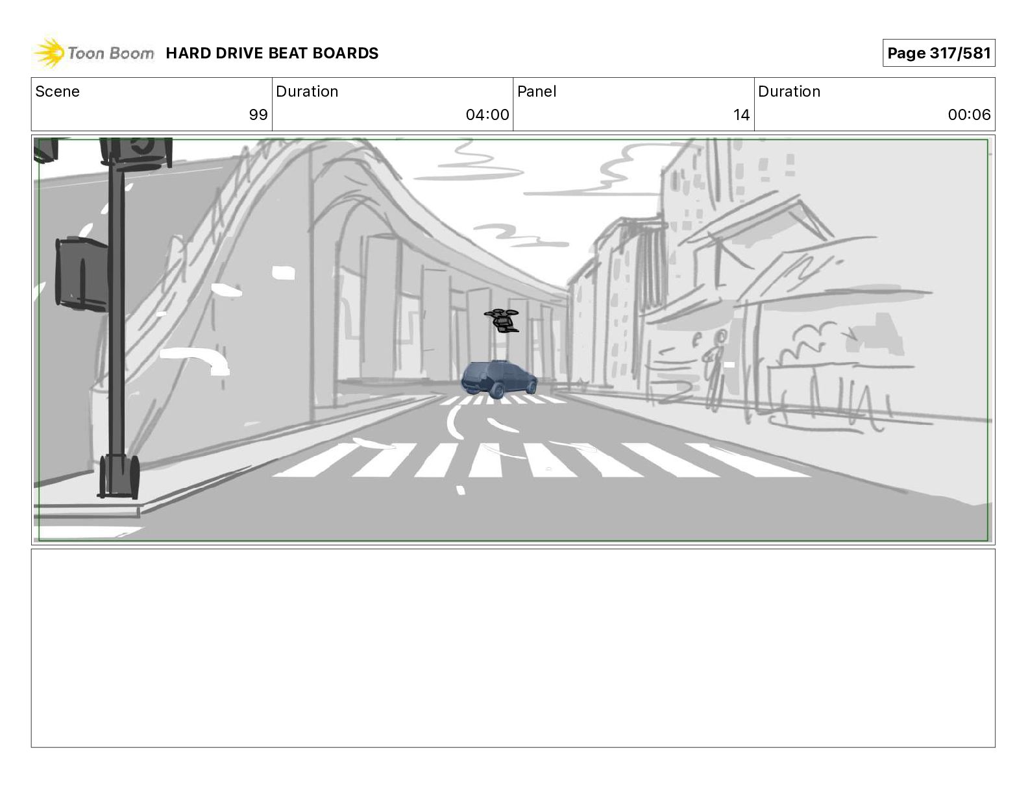Select the panel Duration 00:06 cell

pos(874,104)
